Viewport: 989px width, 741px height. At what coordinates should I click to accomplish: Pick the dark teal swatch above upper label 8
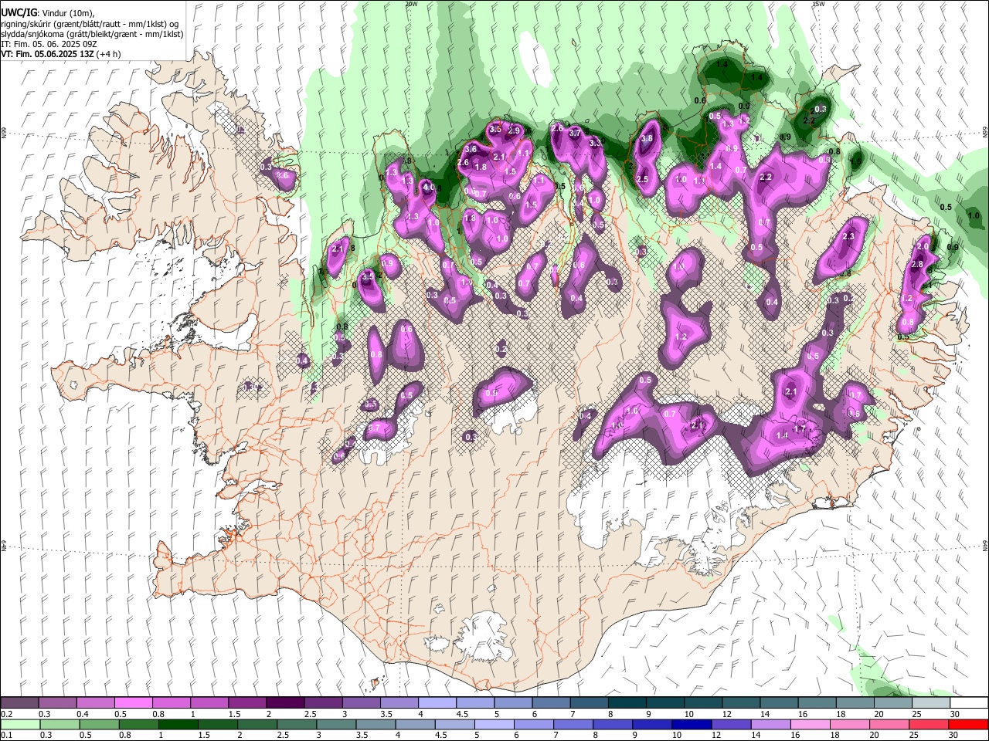pyautogui.click(x=627, y=702)
